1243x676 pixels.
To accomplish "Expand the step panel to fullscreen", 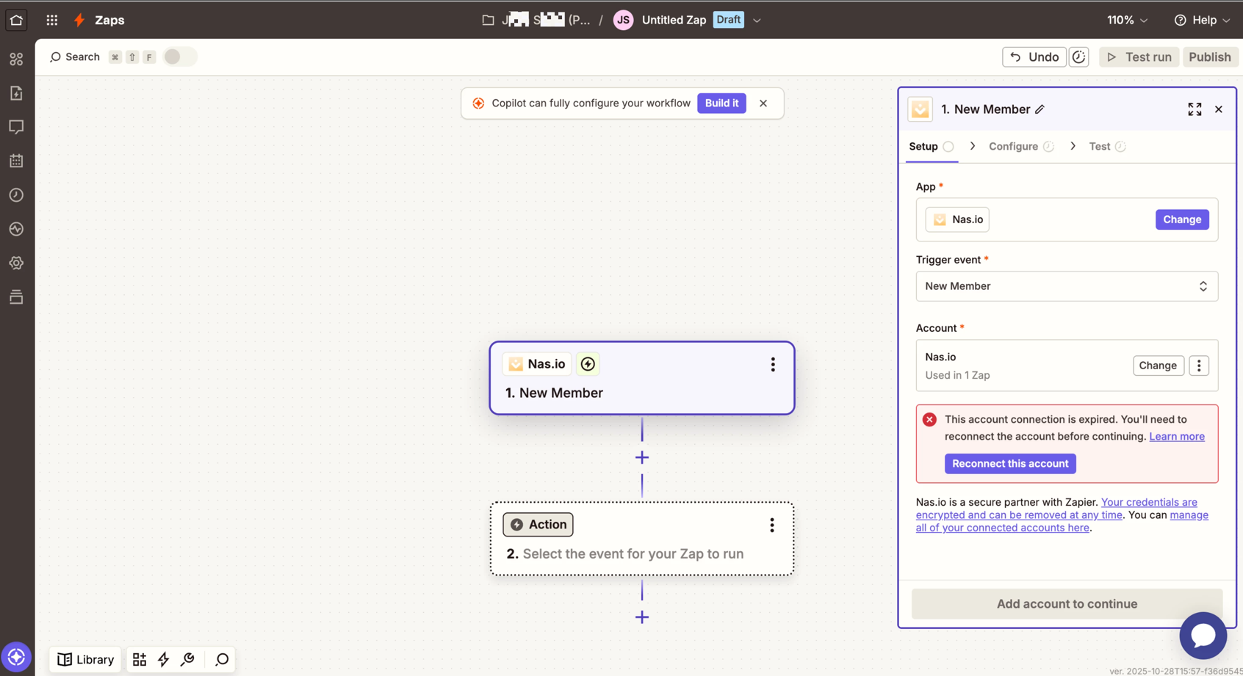I will coord(1195,109).
